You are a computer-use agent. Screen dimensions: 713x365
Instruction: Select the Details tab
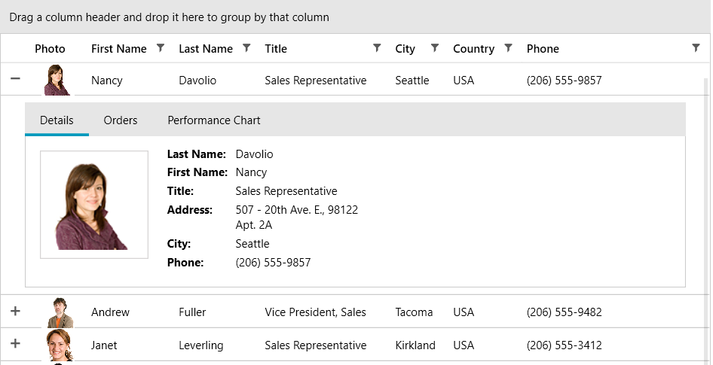click(x=57, y=120)
